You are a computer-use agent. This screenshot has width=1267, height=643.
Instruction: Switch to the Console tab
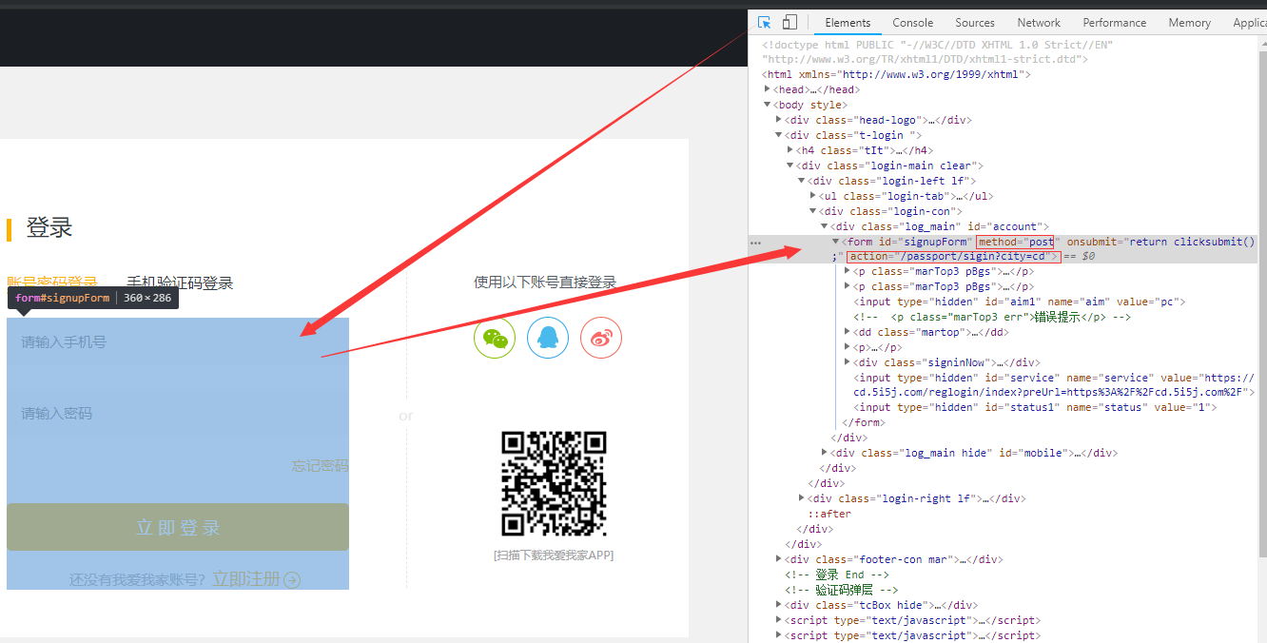point(912,23)
